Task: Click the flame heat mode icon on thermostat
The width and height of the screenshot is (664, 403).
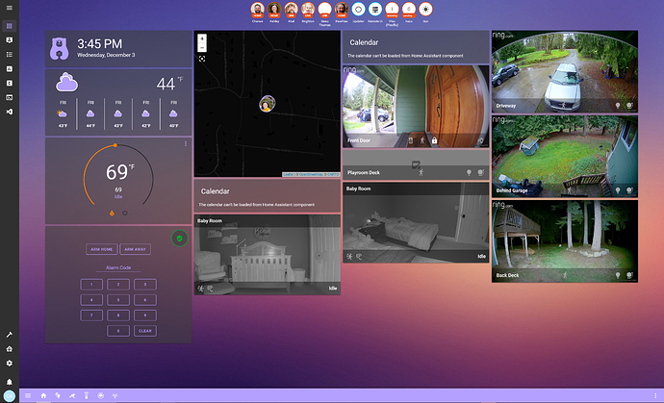Action: (x=111, y=213)
